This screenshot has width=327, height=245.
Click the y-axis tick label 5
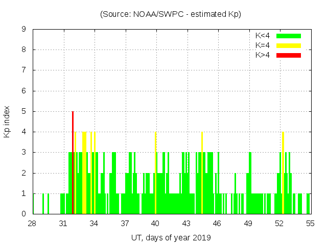click(24, 111)
